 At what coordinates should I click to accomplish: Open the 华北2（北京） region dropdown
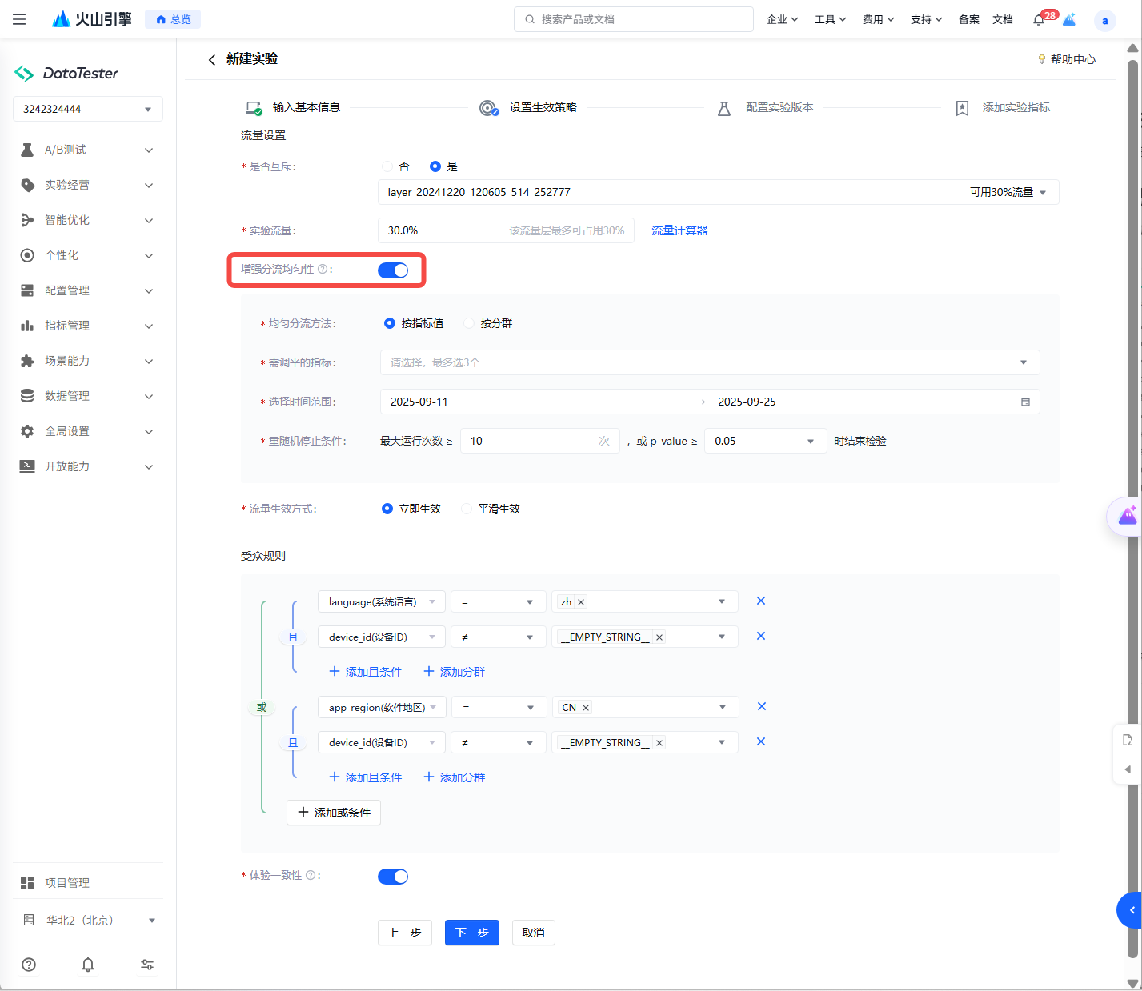point(88,921)
